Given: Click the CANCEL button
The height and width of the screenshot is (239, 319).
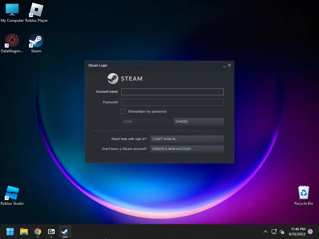Looking at the screenshot, I should [x=199, y=122].
